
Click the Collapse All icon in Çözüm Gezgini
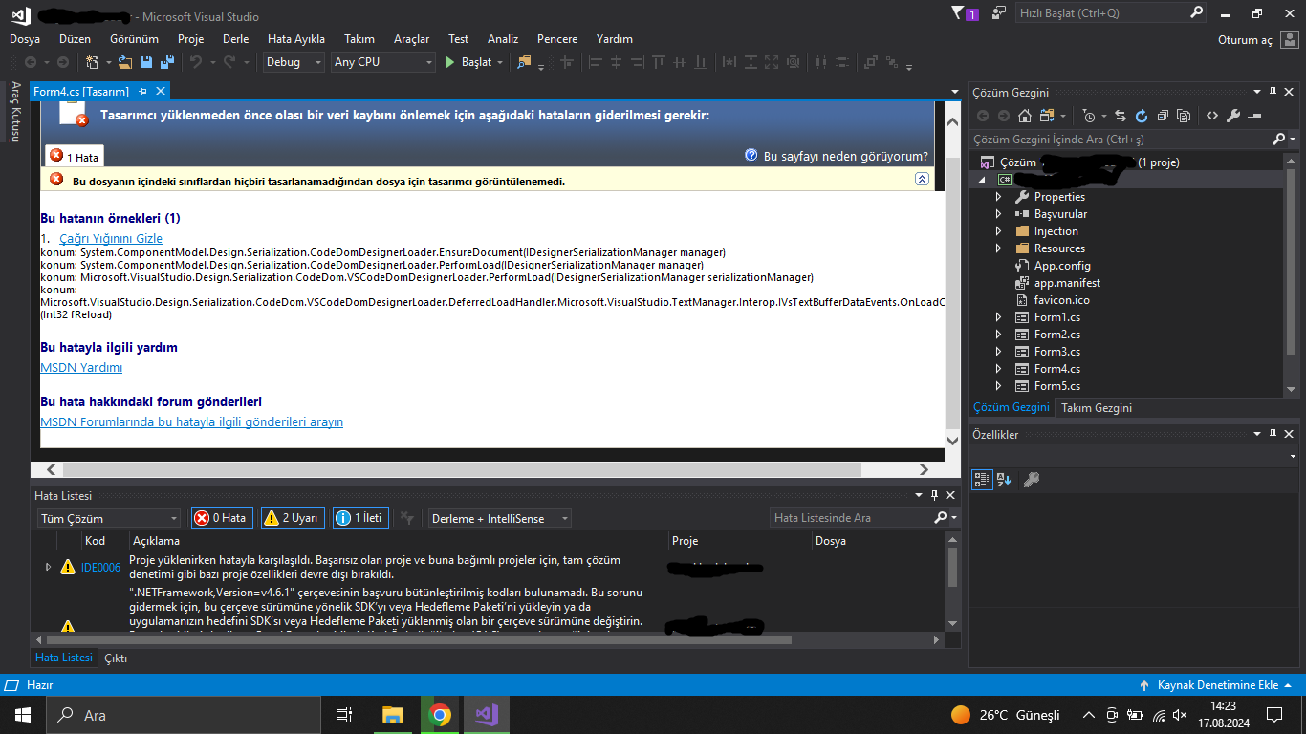[x=1163, y=116]
